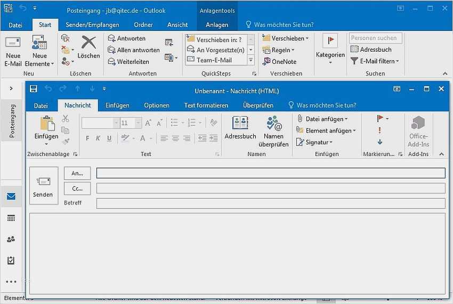The height and width of the screenshot is (304, 453).
Task: Toggle high importance exclamation mark
Action: (x=379, y=130)
